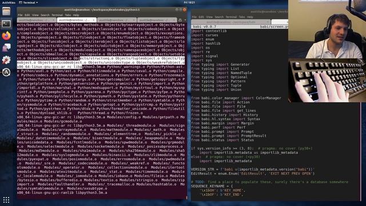Open View menu in the left terminal

(35, 15)
